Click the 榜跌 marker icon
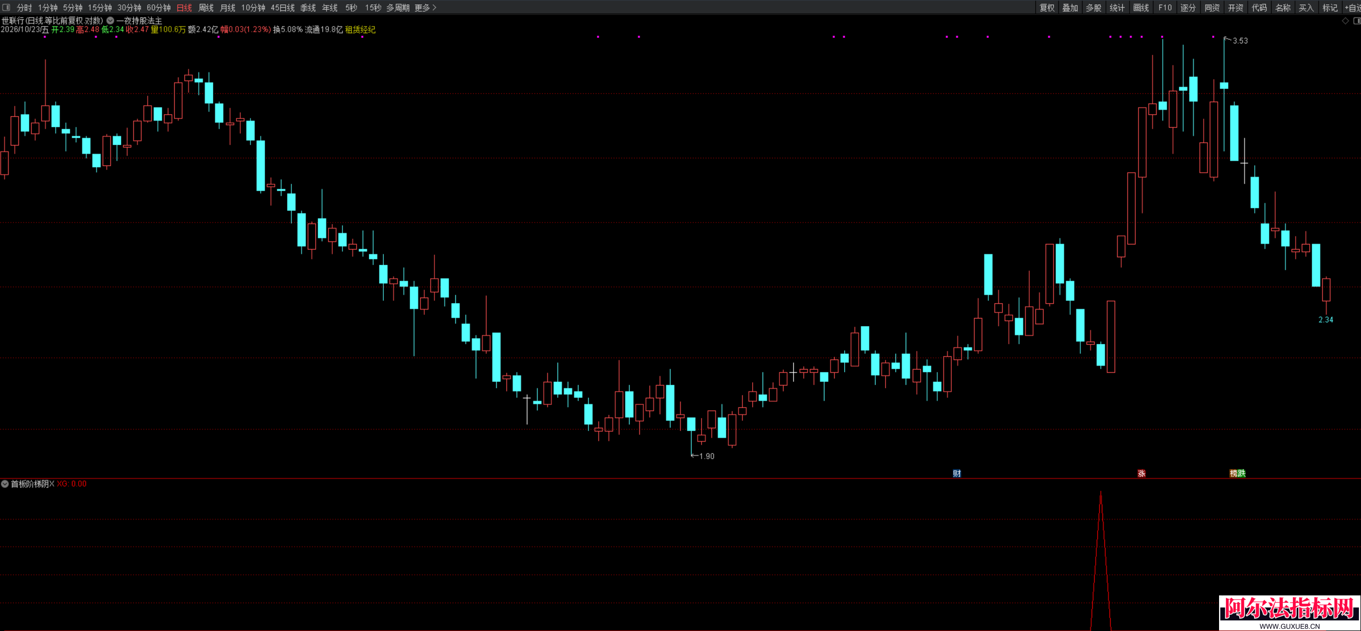The image size is (1361, 631). tap(1237, 473)
